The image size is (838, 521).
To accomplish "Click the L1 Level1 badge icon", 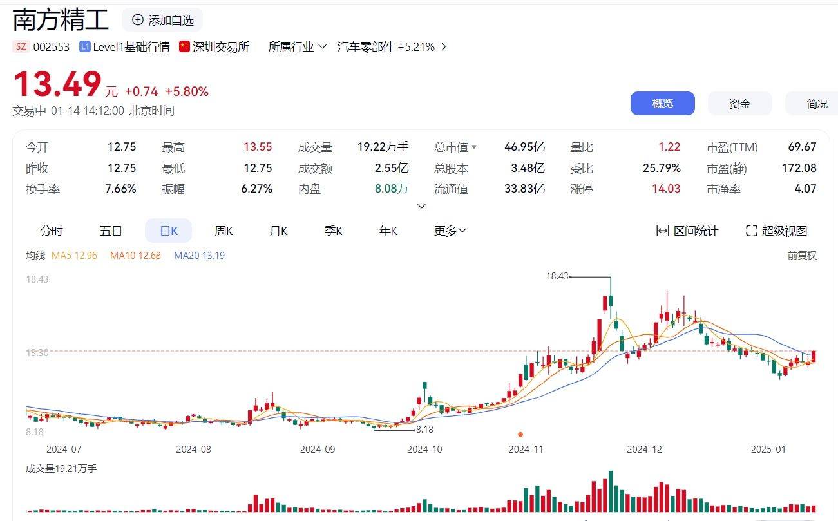I will click(x=85, y=46).
